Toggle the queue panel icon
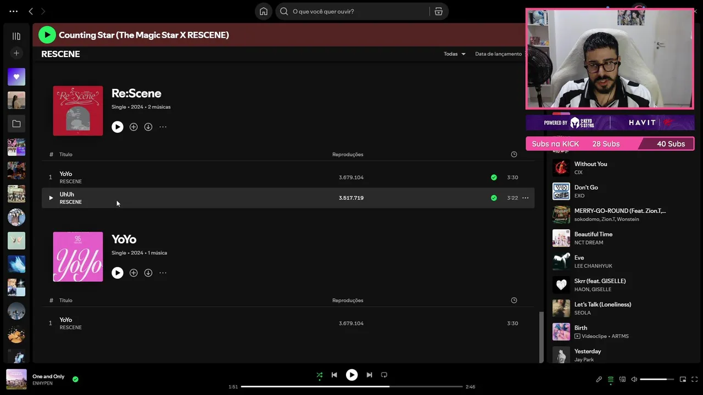This screenshot has height=395, width=703. (611, 379)
